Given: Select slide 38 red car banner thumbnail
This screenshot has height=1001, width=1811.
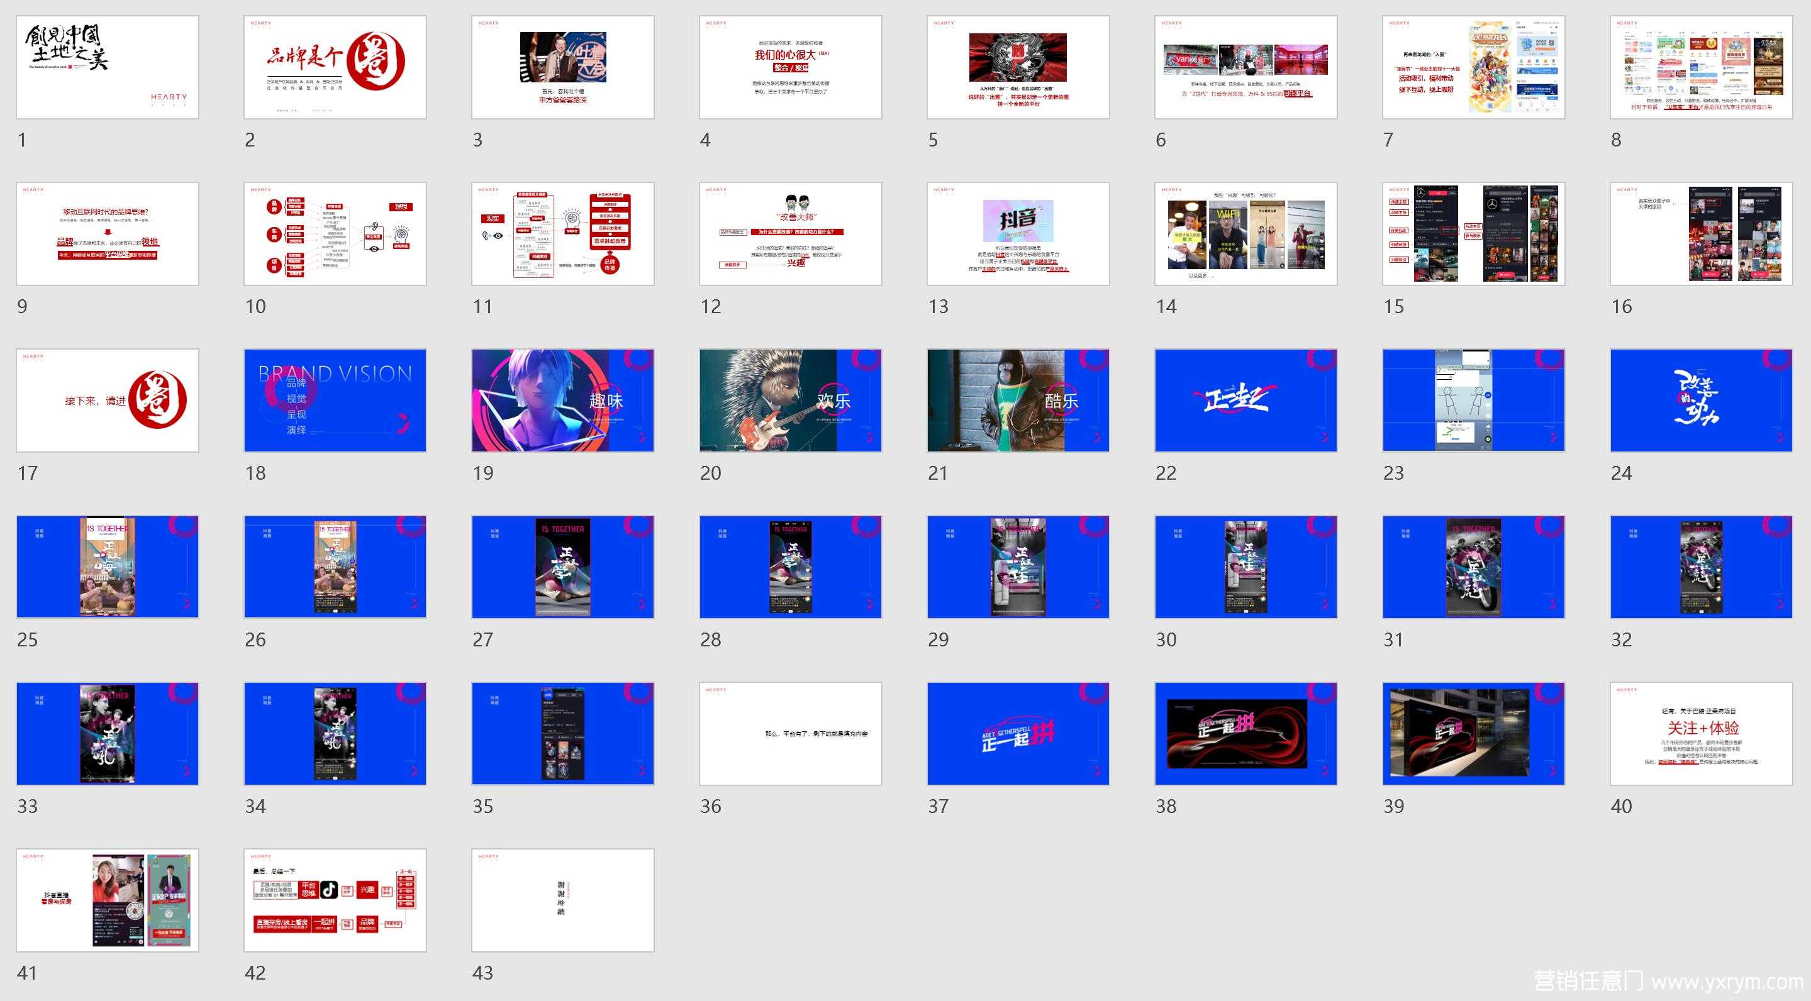Looking at the screenshot, I should coord(1245,734).
